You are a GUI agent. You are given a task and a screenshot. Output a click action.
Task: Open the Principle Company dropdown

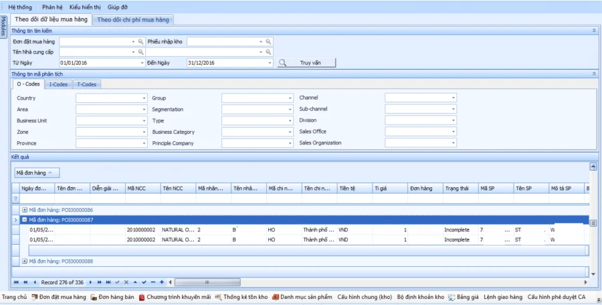point(290,143)
